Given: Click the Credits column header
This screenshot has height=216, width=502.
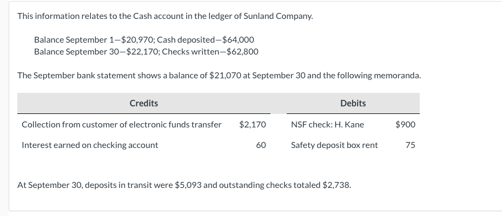Looking at the screenshot, I should tap(143, 103).
